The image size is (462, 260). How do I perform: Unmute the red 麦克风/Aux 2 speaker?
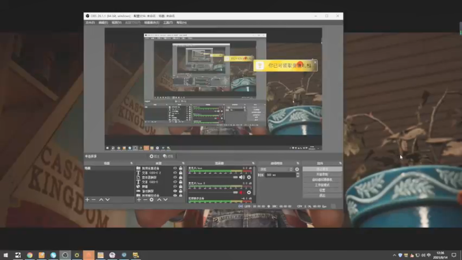(x=242, y=192)
